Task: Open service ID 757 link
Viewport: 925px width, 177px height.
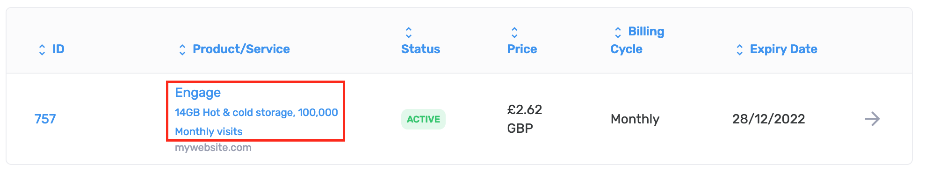Action: (x=45, y=119)
